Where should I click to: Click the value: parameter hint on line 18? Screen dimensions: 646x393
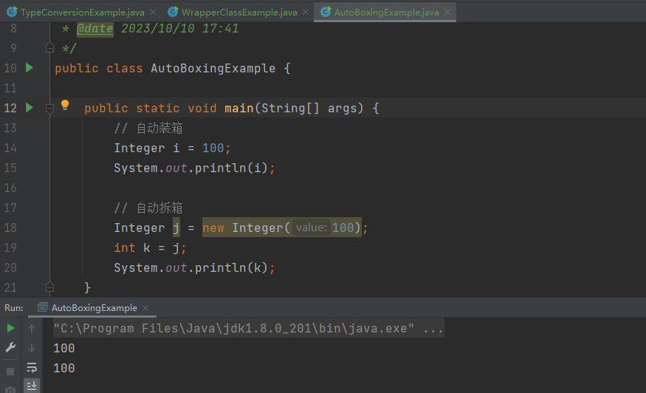tap(312, 228)
